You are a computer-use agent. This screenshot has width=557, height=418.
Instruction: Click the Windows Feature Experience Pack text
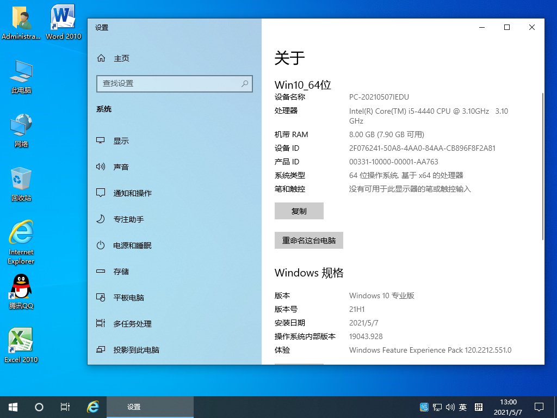[x=430, y=350]
